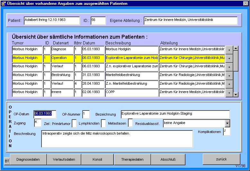Click the plus button in the Operation row

point(229,58)
